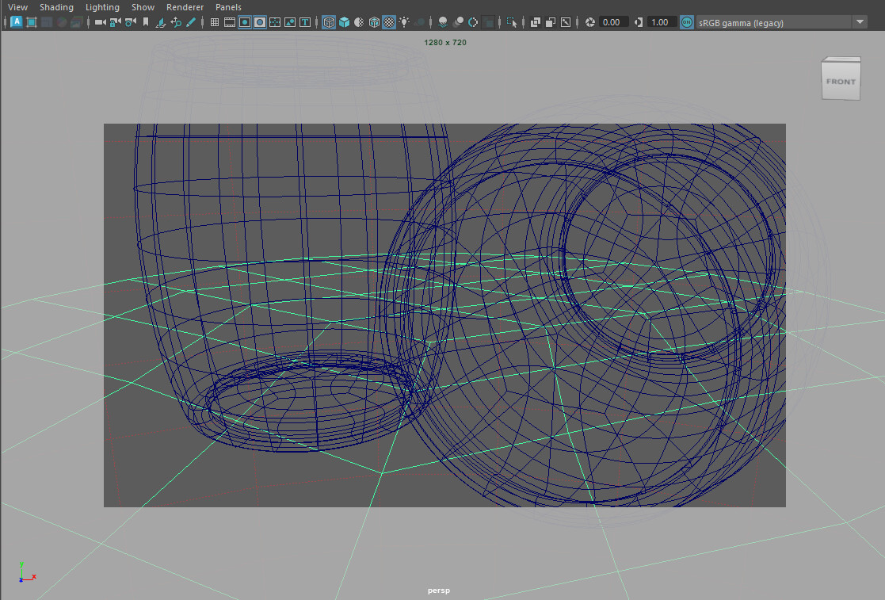Select the Grease Pencil tool
The height and width of the screenshot is (600, 885).
pyautogui.click(x=190, y=22)
